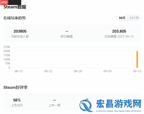Click the 203805 current online count
Screen dimensions: 144x114
coord(20,31)
